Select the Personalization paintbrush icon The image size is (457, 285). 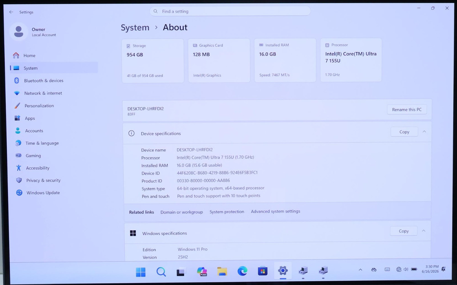pyautogui.click(x=17, y=106)
